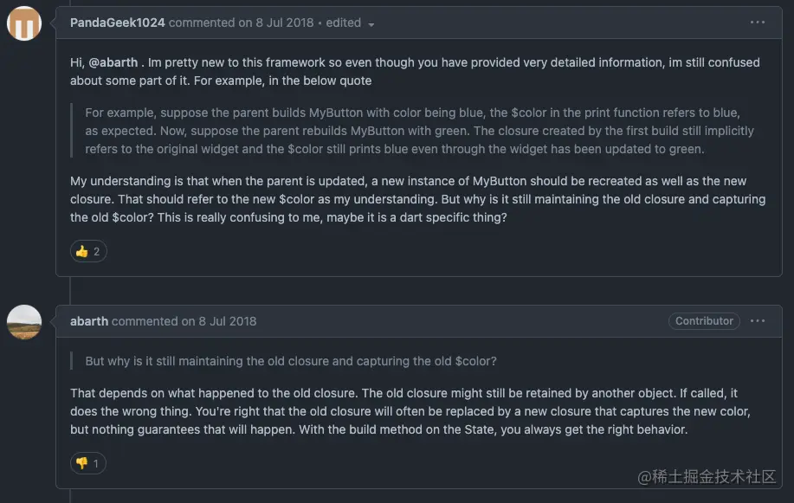Image resolution: width=794 pixels, height=503 pixels.
Task: Open abarth username link in second comment
Action: tap(89, 321)
